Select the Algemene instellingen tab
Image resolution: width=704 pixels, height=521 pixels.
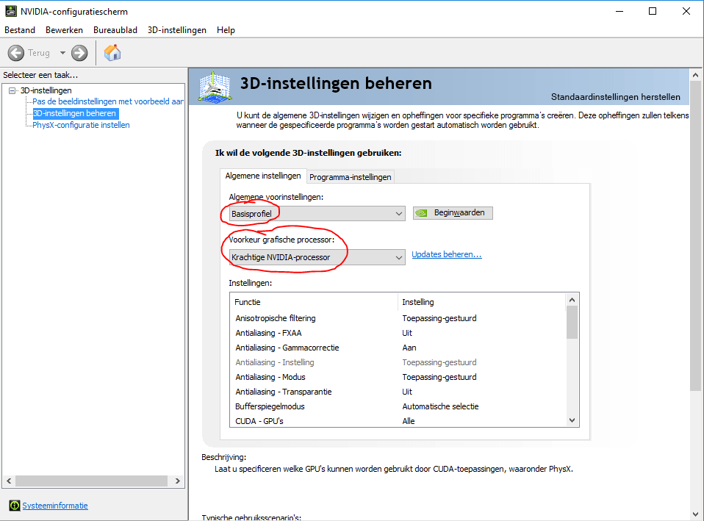(x=263, y=176)
